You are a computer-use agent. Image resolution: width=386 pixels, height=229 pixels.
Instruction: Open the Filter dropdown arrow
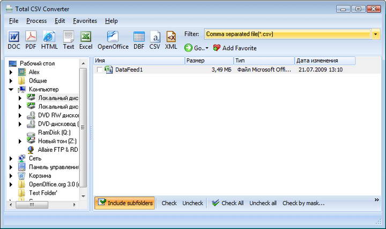(376, 34)
